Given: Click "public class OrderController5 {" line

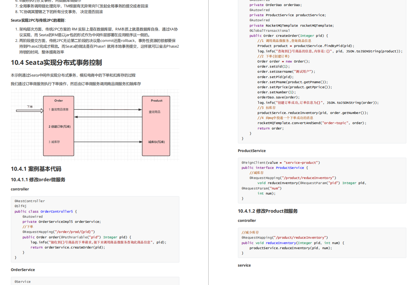Looking at the screenshot, I should (46, 211).
